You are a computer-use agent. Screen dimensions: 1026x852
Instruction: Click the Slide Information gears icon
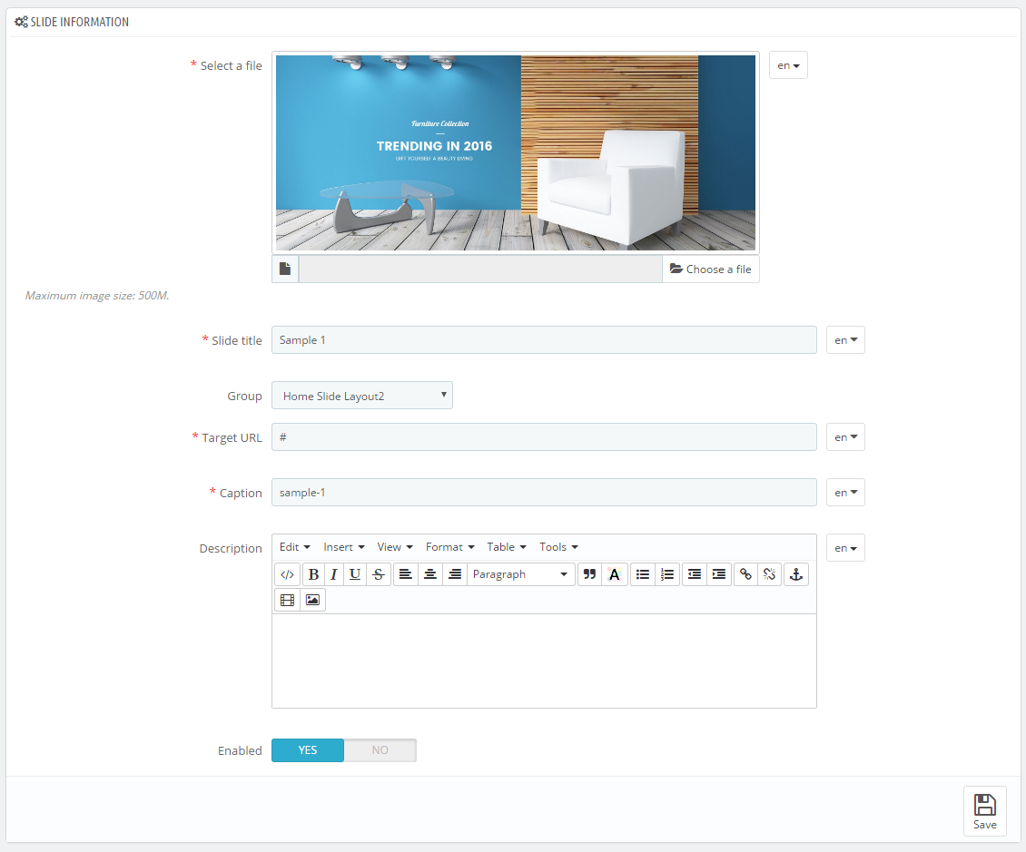click(21, 22)
